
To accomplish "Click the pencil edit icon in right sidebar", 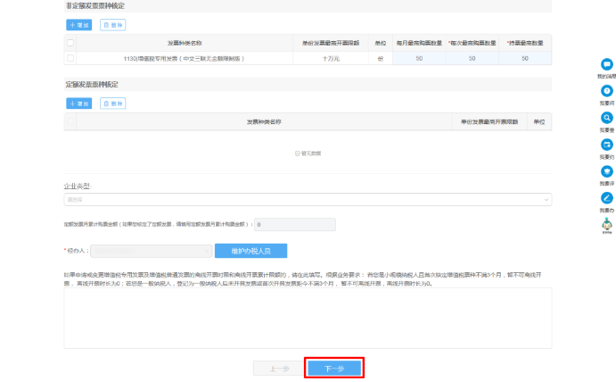I will coord(606,197).
